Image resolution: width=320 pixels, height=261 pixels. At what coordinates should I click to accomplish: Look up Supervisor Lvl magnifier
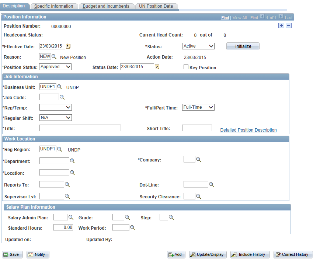(67, 196)
